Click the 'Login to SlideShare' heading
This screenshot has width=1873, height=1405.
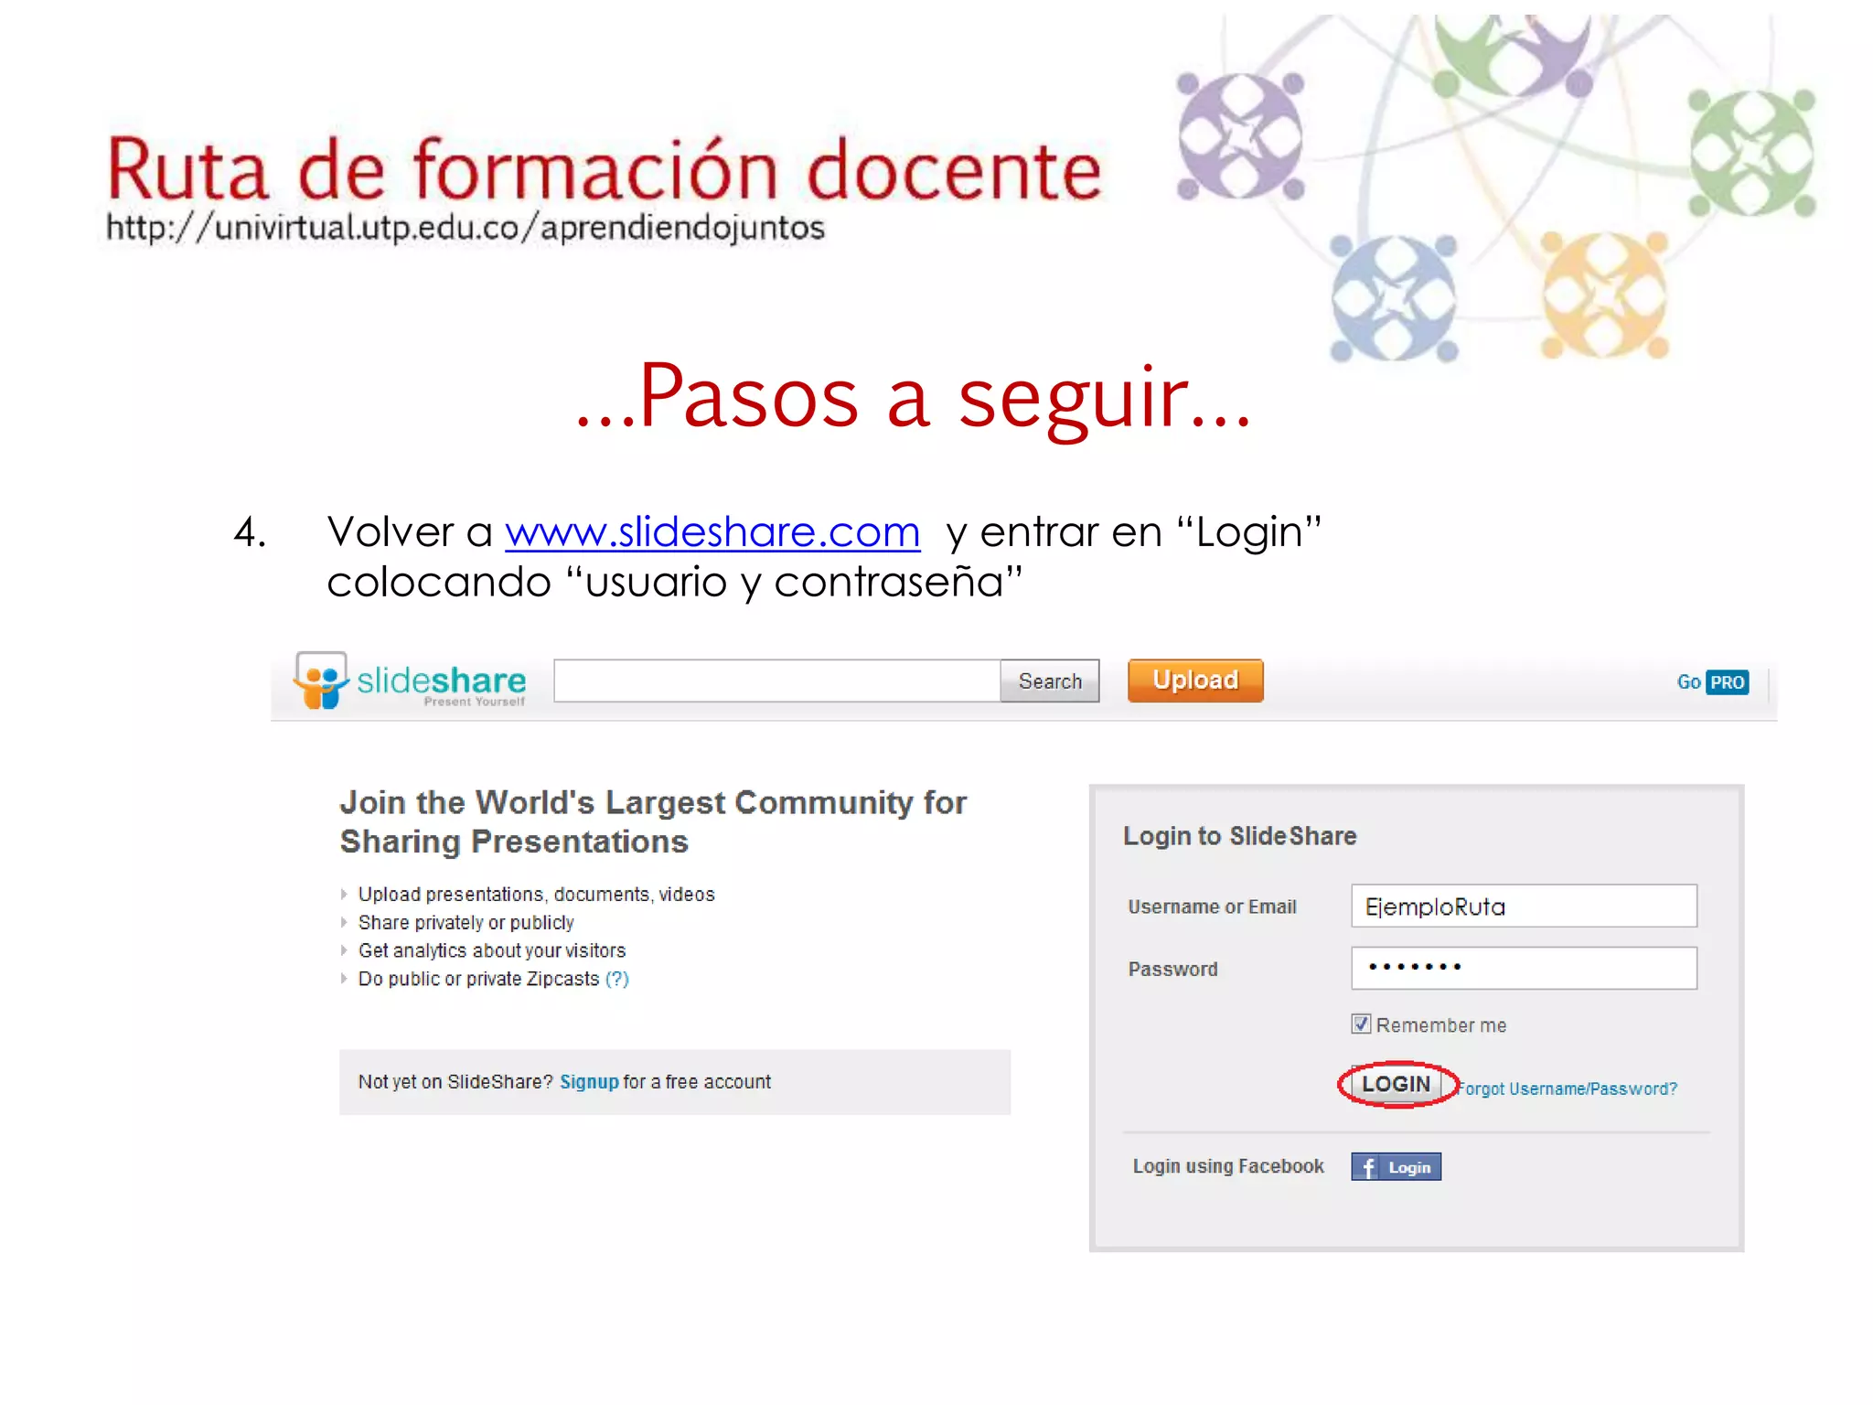(1239, 836)
